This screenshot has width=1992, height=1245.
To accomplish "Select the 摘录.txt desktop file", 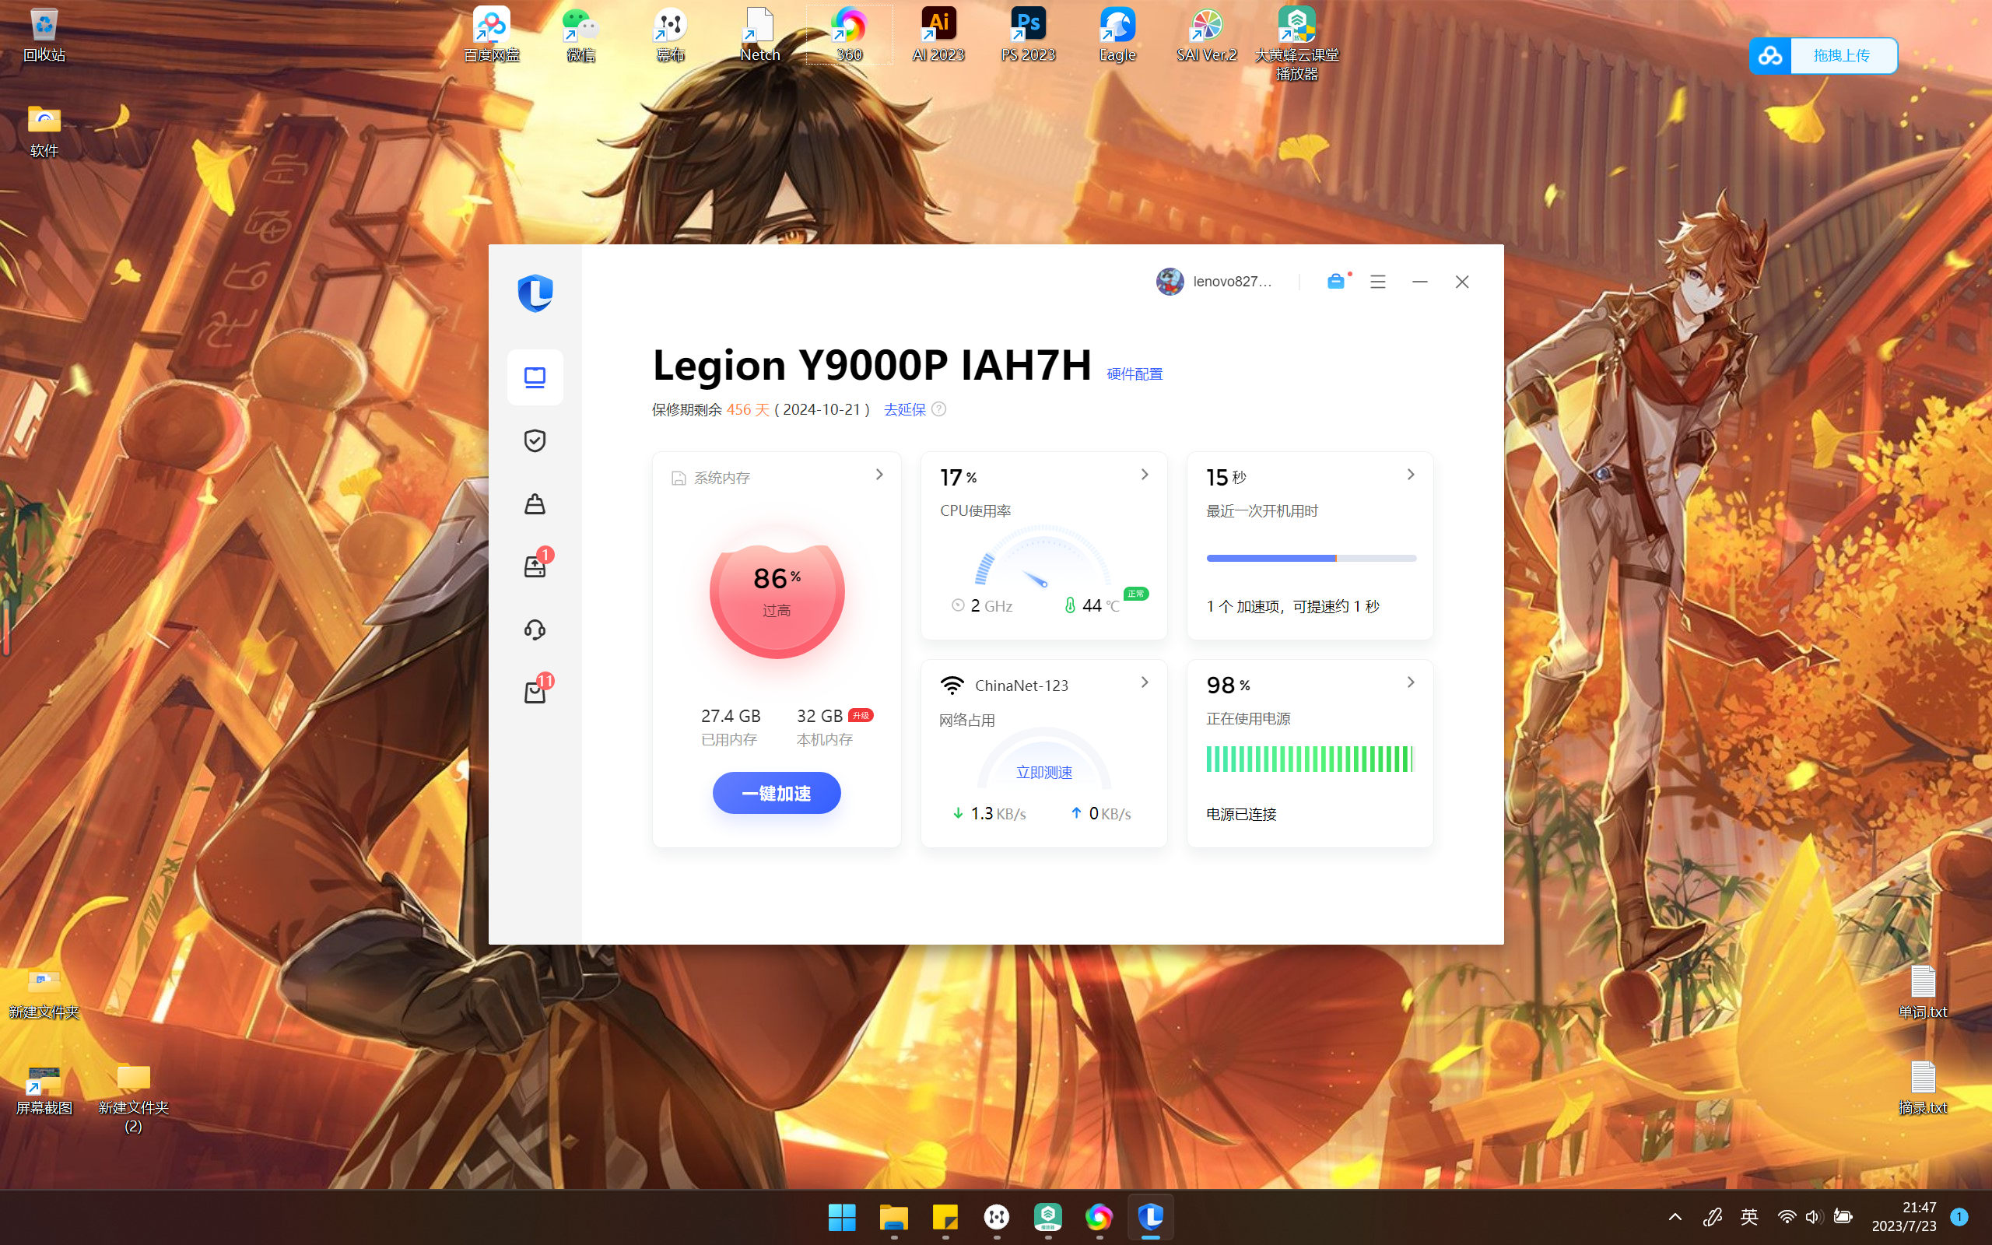I will click(x=1923, y=1088).
